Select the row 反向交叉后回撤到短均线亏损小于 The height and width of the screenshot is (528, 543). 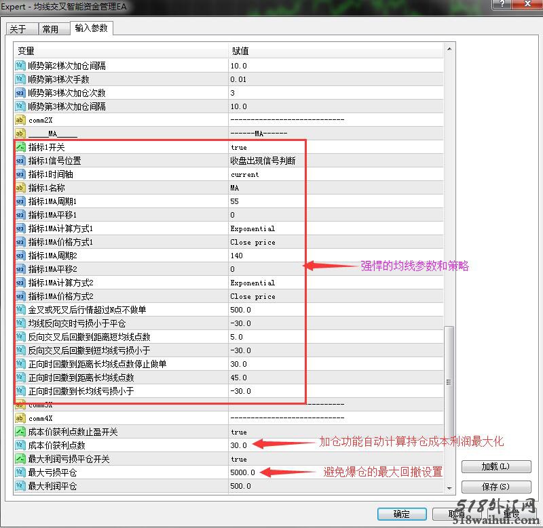[229, 350]
